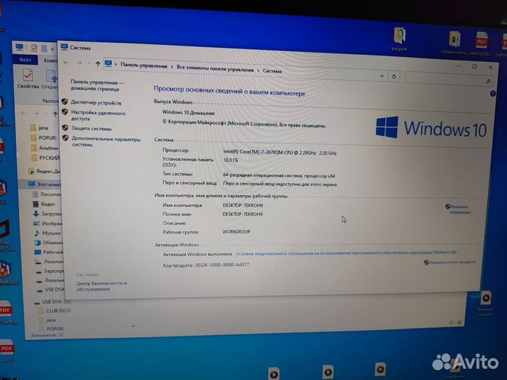Click the shield icon beside Защита системы
Image resolution: width=507 pixels, height=380 pixels.
click(65, 127)
